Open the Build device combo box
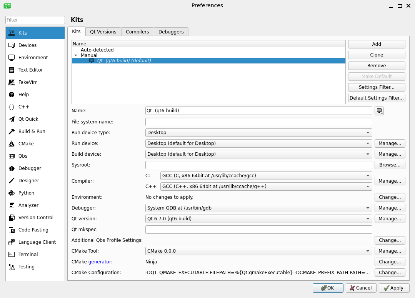Image resolution: width=415 pixels, height=298 pixels. (x=258, y=154)
